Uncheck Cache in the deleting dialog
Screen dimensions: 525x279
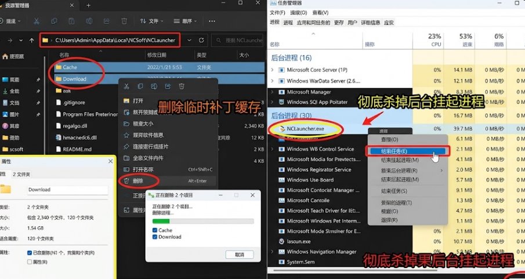point(155,230)
